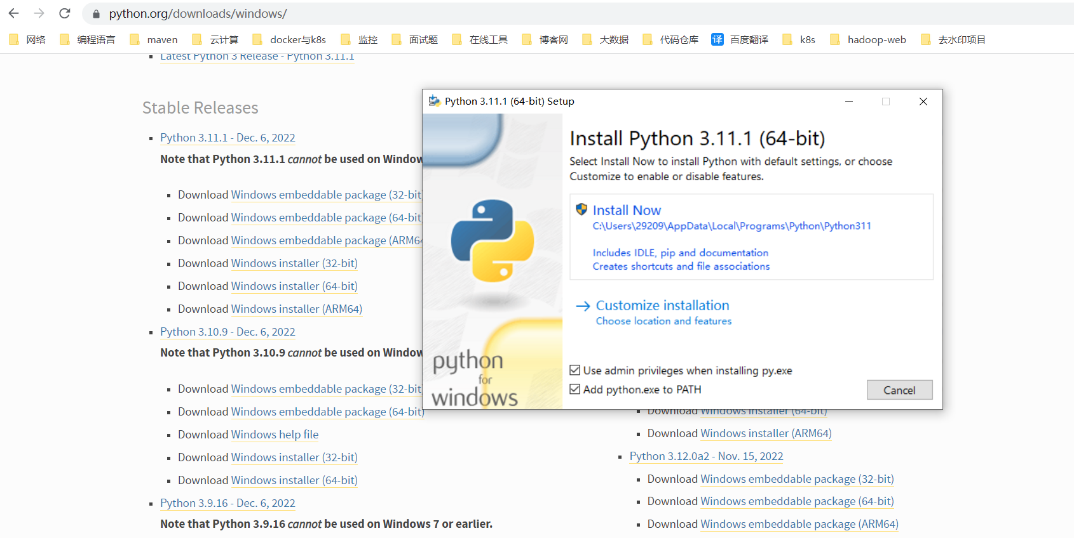Click the browser forward arrow
This screenshot has width=1074, height=538.
pos(39,13)
